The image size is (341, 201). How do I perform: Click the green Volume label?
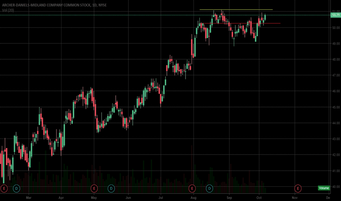324,188
